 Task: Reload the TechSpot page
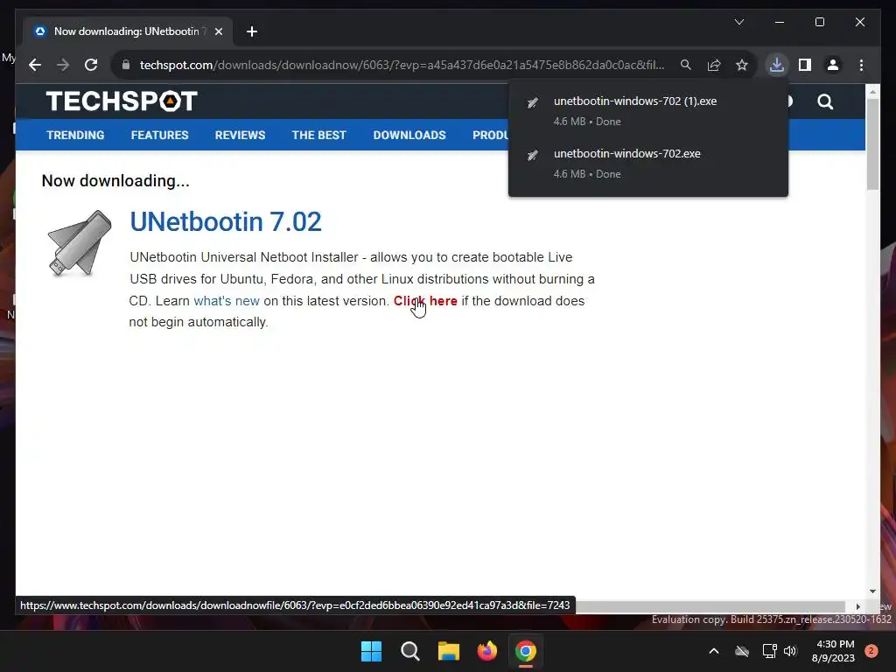91,65
